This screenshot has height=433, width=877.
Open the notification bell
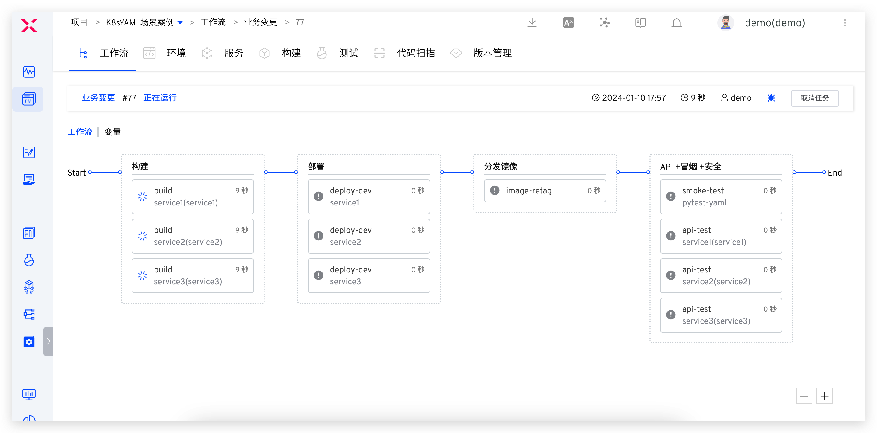677,23
